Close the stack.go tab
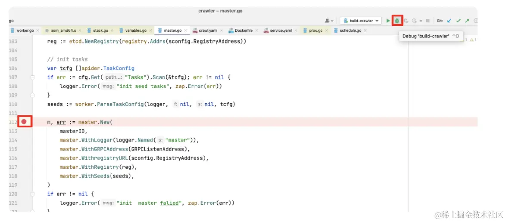This screenshot has width=506, height=222. tap(112, 31)
